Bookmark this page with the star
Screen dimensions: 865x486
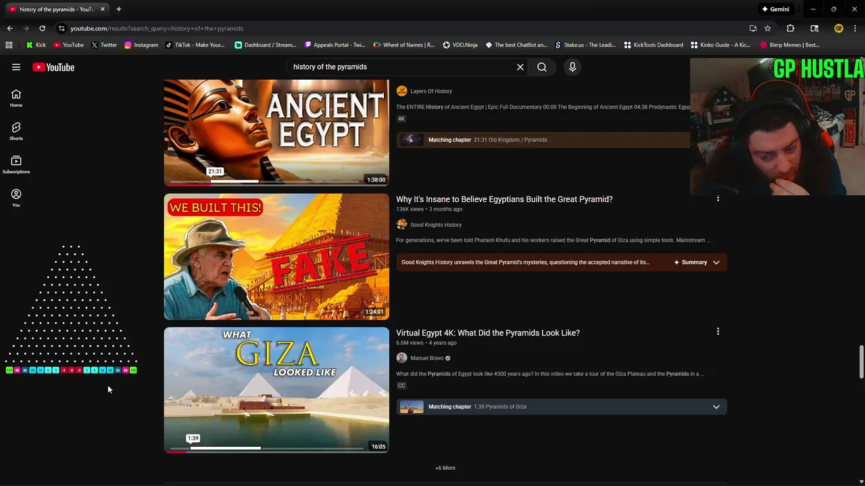[x=768, y=28]
